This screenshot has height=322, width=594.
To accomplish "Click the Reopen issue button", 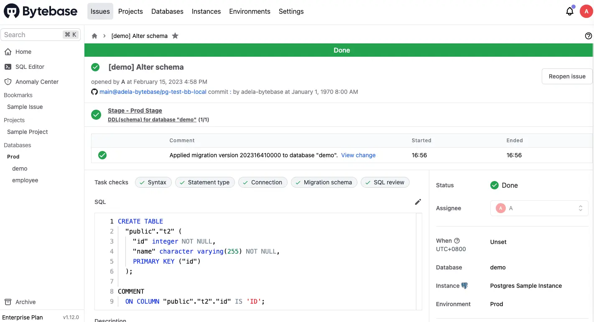I will tap(567, 76).
